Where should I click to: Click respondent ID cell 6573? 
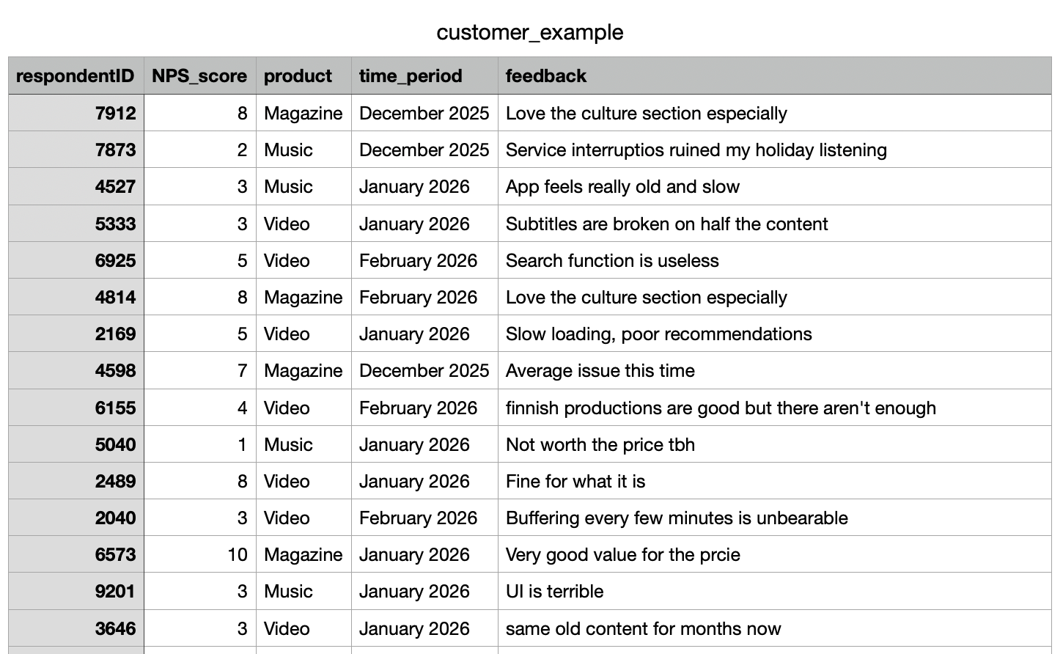click(115, 555)
